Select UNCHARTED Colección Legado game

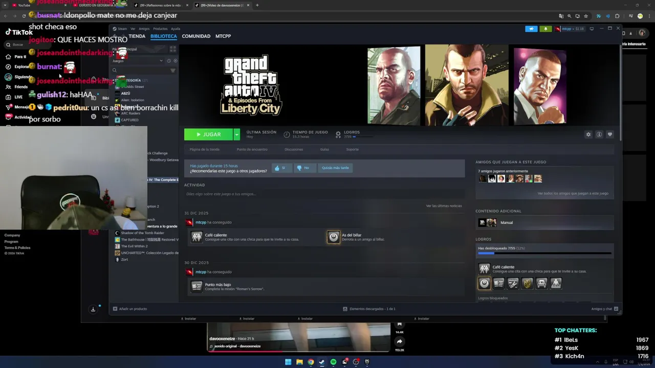coord(149,253)
